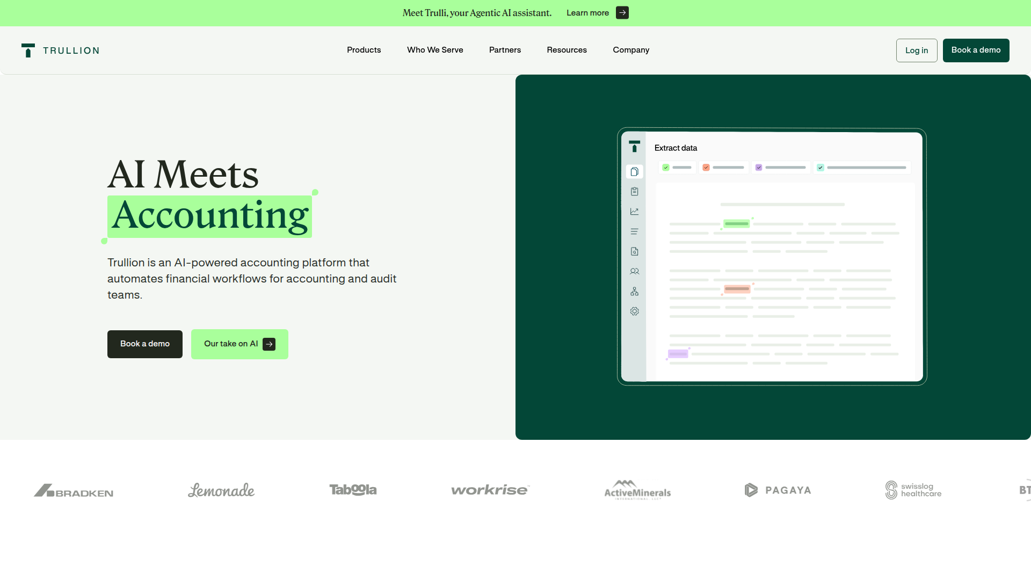The width and height of the screenshot is (1031, 580).
Task: Open the Company menu item
Action: coord(631,50)
